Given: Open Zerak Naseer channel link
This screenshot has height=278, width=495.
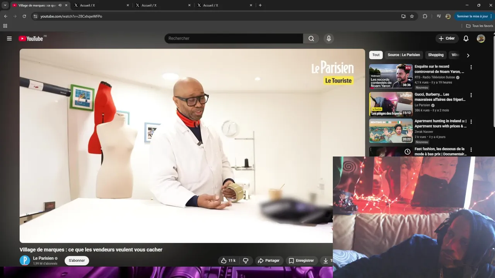Looking at the screenshot, I should point(424,132).
